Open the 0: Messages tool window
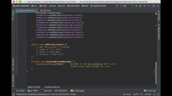 [x=78, y=91]
